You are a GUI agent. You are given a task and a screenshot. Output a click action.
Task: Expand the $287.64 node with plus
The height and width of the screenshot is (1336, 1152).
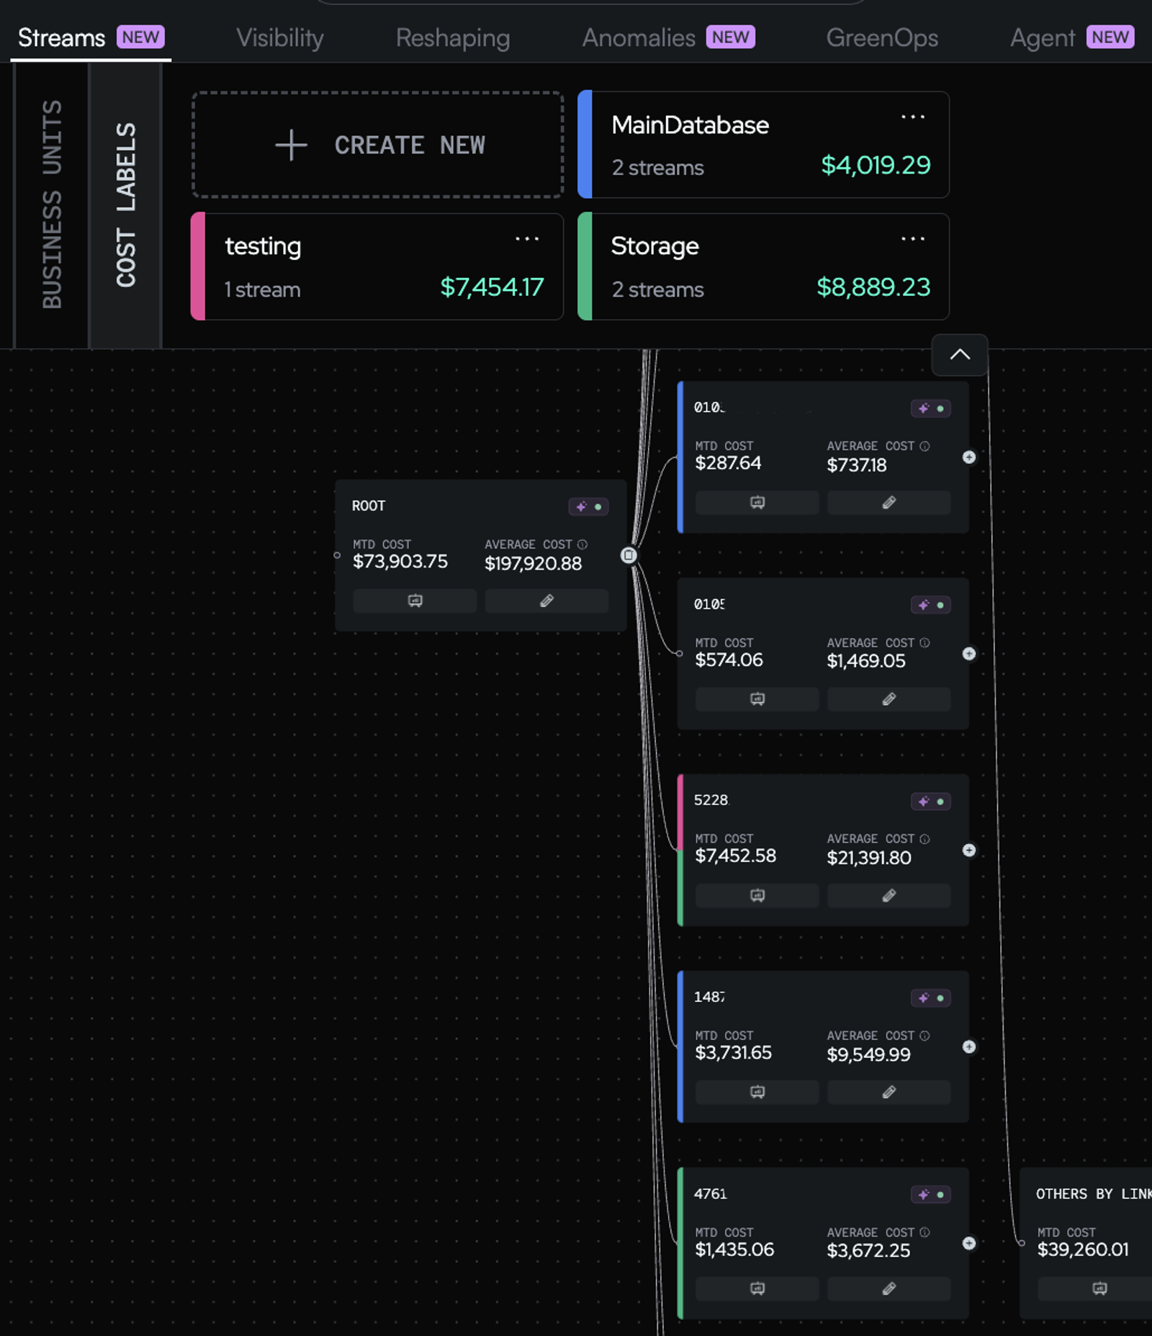tap(969, 457)
